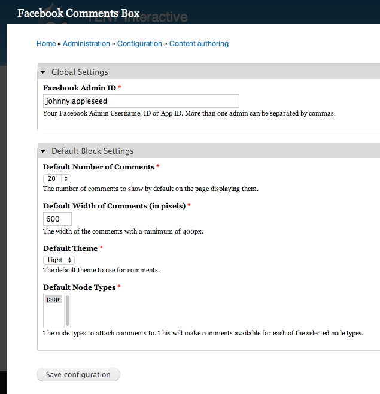This screenshot has width=380, height=394.
Task: Select "page" in Default Node Types list
Action: (x=54, y=299)
